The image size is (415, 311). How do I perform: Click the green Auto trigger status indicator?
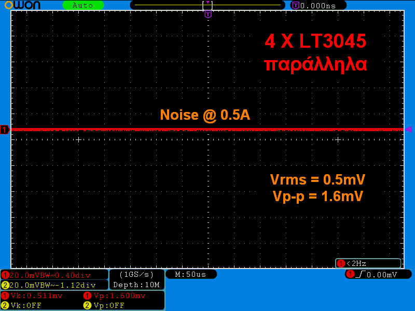coord(83,5)
